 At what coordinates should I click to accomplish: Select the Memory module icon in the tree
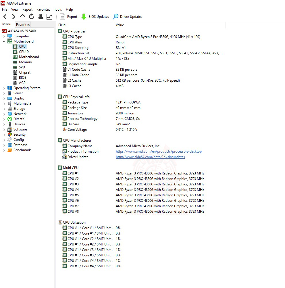pyautogui.click(x=15, y=62)
